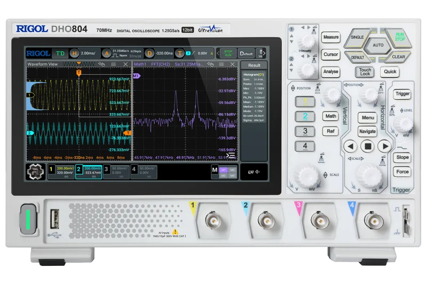Screen dimensions: 427x284
Task: Toggle the M3 math channel on screen
Action: click(232, 170)
